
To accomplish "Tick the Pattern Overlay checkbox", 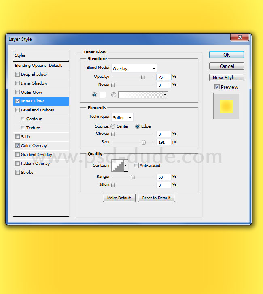I will [x=18, y=163].
